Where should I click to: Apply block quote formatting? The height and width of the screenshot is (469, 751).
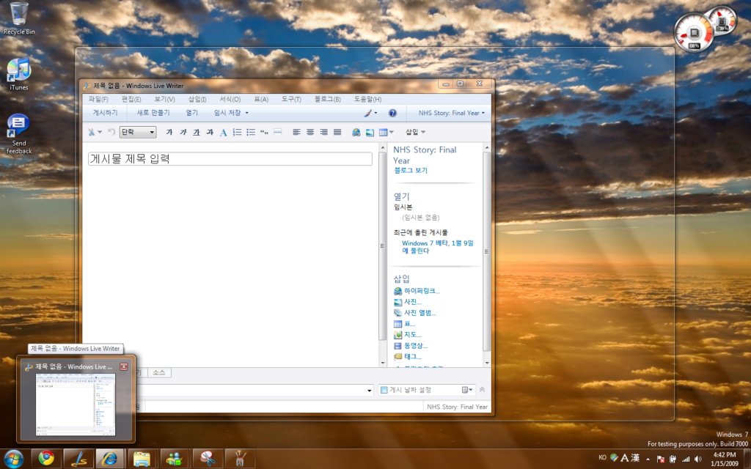click(264, 132)
